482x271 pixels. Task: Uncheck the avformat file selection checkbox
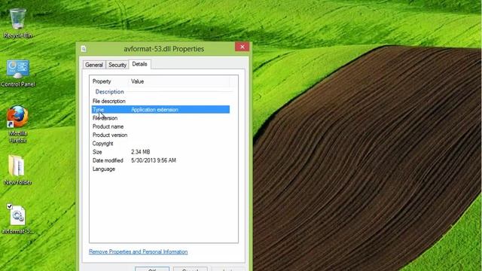10,206
